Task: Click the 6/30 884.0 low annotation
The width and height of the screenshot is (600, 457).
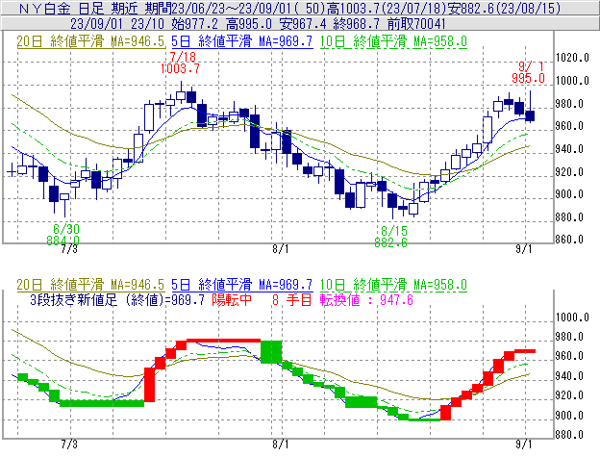Action: (63, 235)
